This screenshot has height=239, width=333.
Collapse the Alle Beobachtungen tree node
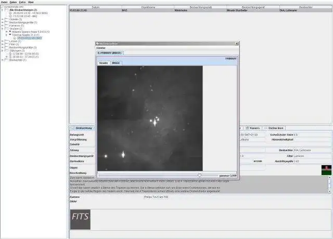tap(2, 10)
